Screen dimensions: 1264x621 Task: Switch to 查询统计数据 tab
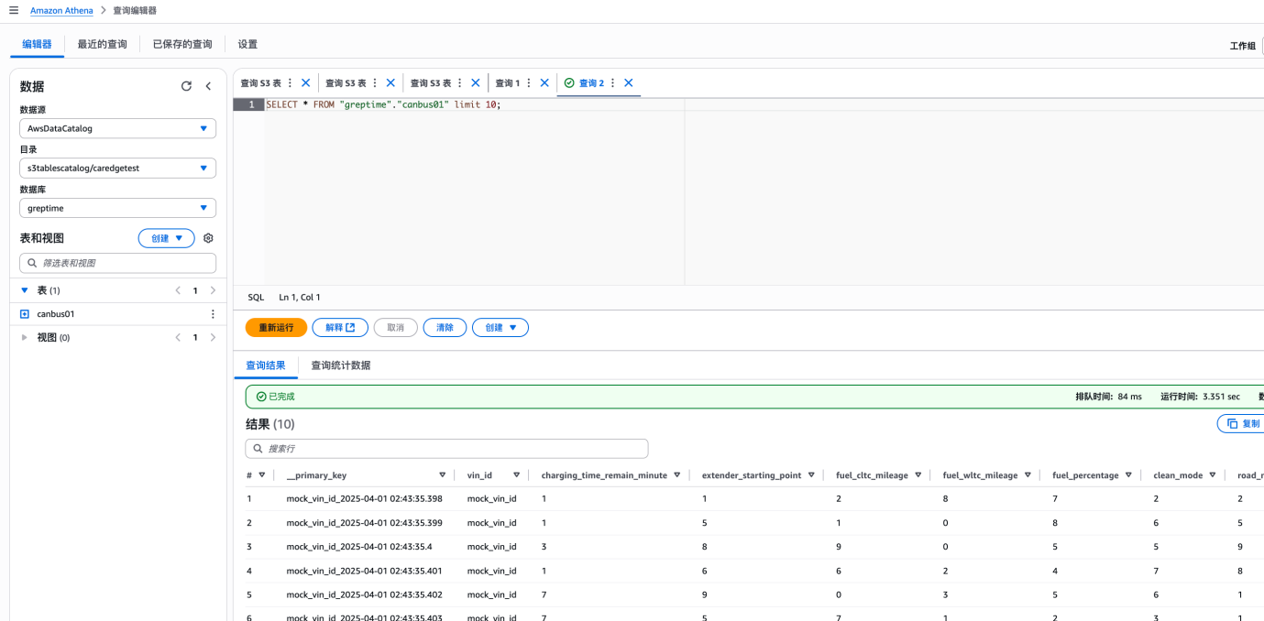point(341,365)
